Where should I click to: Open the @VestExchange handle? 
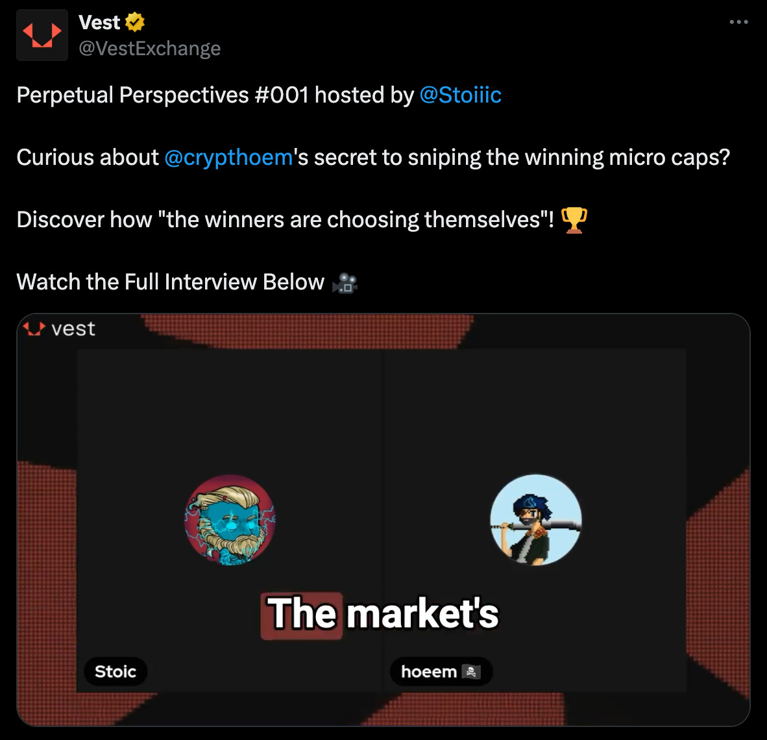coord(150,48)
